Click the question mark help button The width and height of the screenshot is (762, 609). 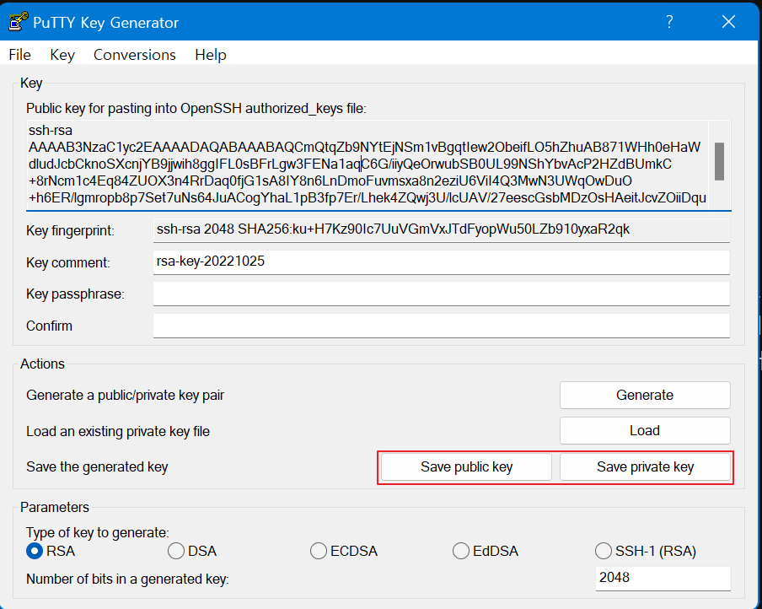click(669, 21)
